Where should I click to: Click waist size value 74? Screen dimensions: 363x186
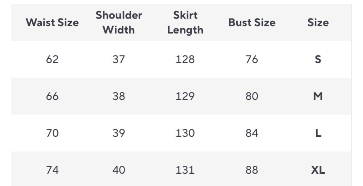click(x=52, y=170)
